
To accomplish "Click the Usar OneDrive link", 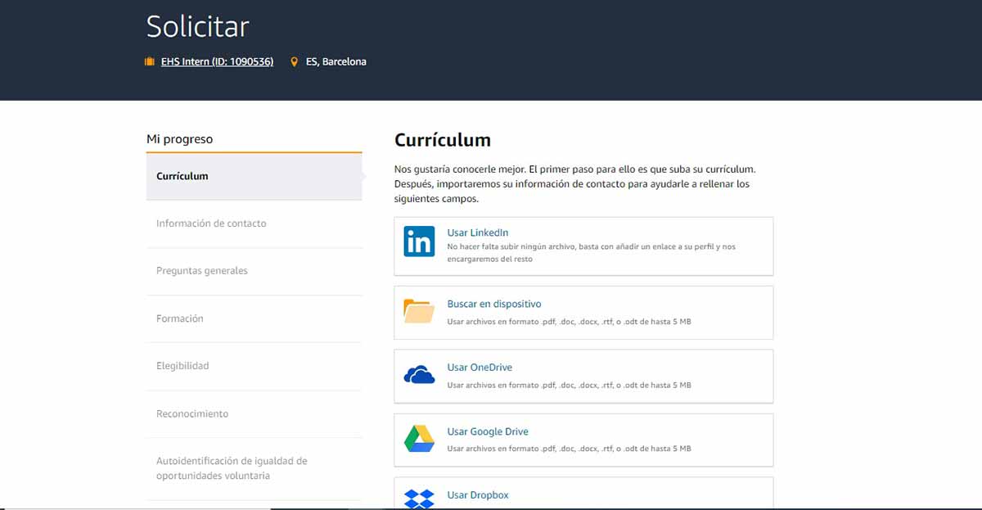I will 479,367.
